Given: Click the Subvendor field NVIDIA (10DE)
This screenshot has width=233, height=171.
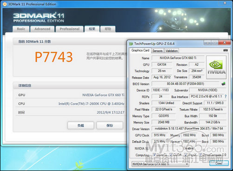Looking at the screenshot, I should point(207,90).
